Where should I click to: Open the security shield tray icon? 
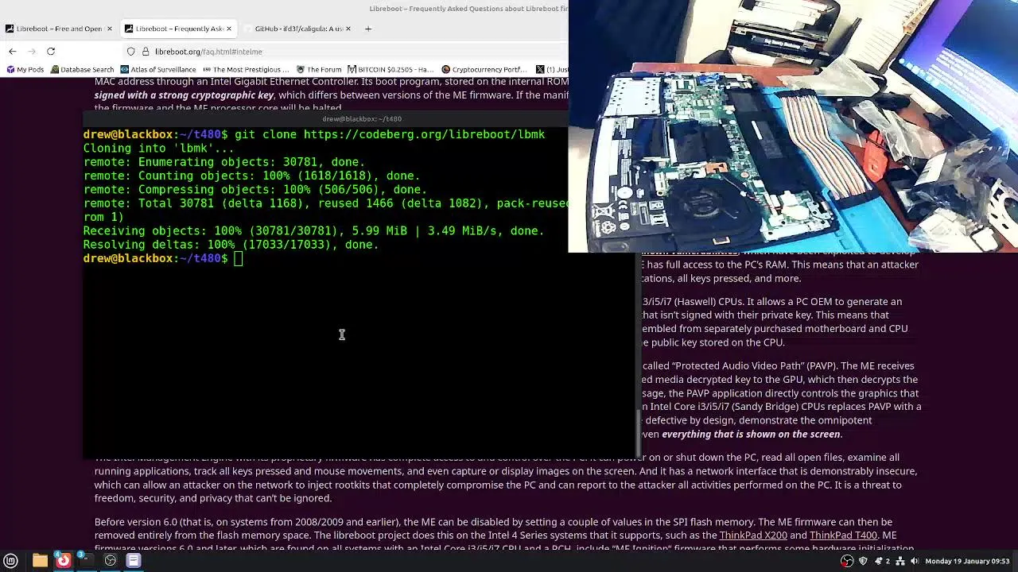(x=864, y=561)
